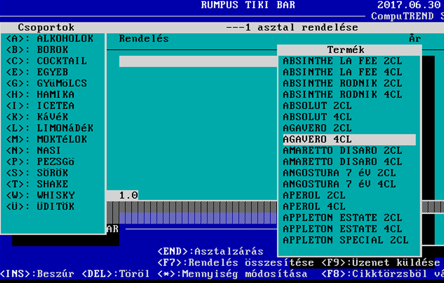Click the empty order entry field

[198, 61]
